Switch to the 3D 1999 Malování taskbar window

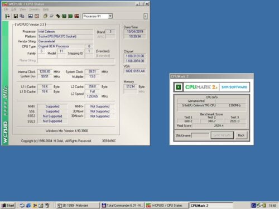point(78,206)
